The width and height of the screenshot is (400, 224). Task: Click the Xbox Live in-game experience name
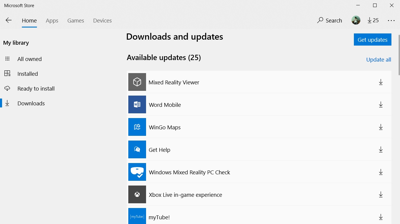tap(185, 195)
